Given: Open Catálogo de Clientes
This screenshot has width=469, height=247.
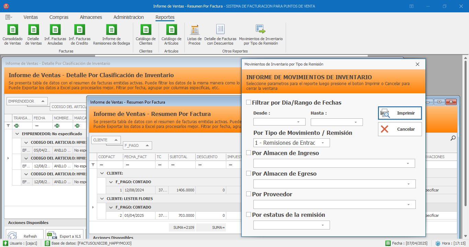Looking at the screenshot, I should coord(146,35).
